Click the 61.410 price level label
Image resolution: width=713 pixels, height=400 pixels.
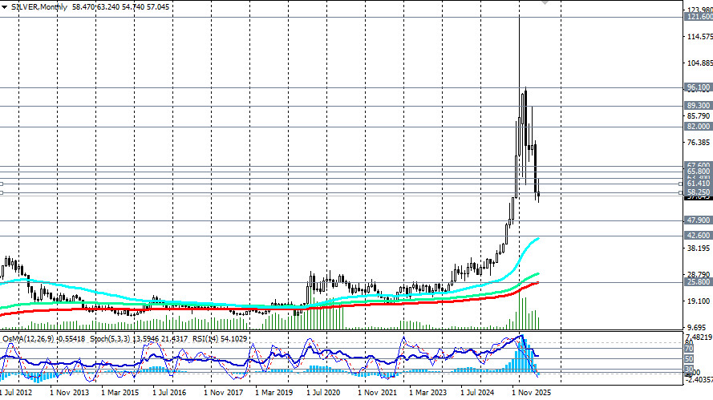[x=698, y=184]
